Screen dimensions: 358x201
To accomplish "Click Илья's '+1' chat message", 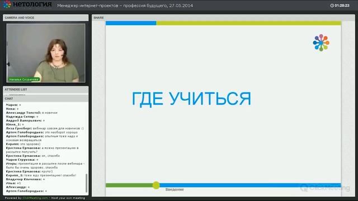I will (13, 184).
